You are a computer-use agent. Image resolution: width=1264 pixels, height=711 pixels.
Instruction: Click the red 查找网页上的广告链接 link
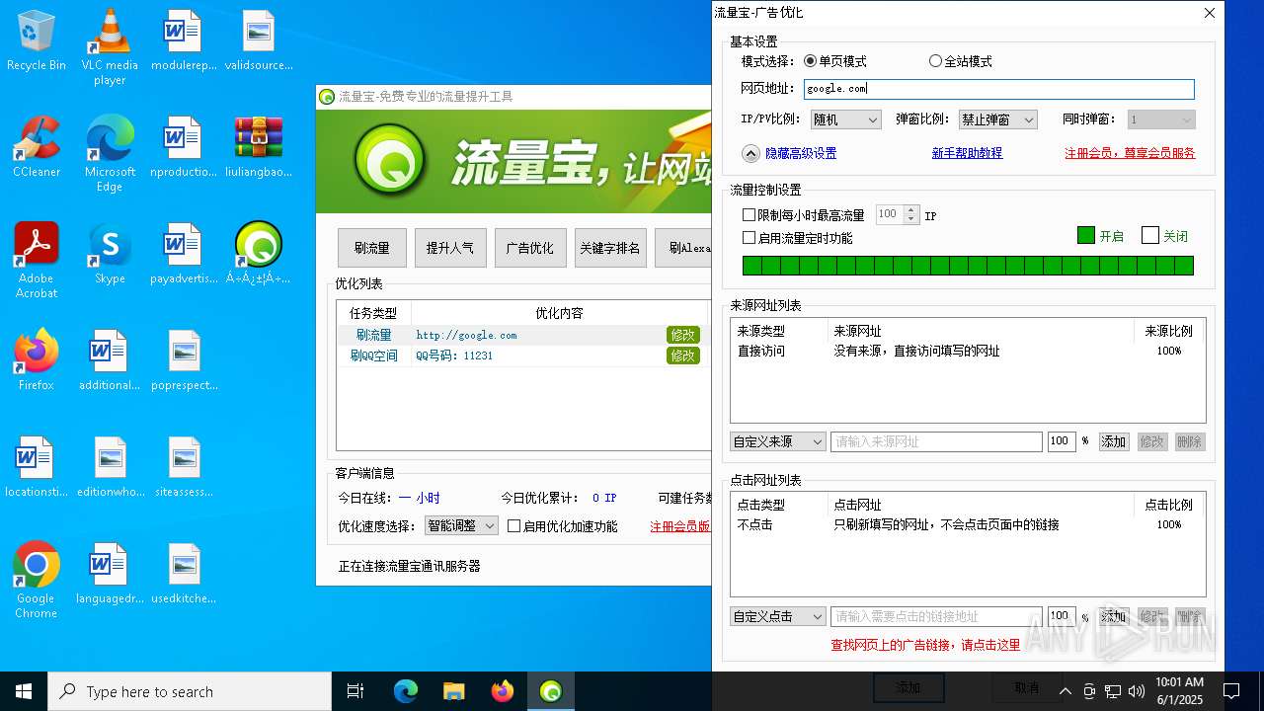point(925,645)
